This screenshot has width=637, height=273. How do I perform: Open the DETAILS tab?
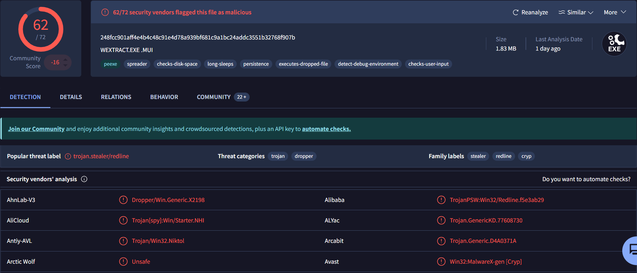71,97
